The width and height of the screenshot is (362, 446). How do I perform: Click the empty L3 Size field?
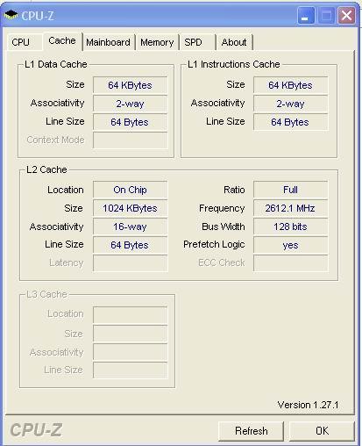click(130, 334)
